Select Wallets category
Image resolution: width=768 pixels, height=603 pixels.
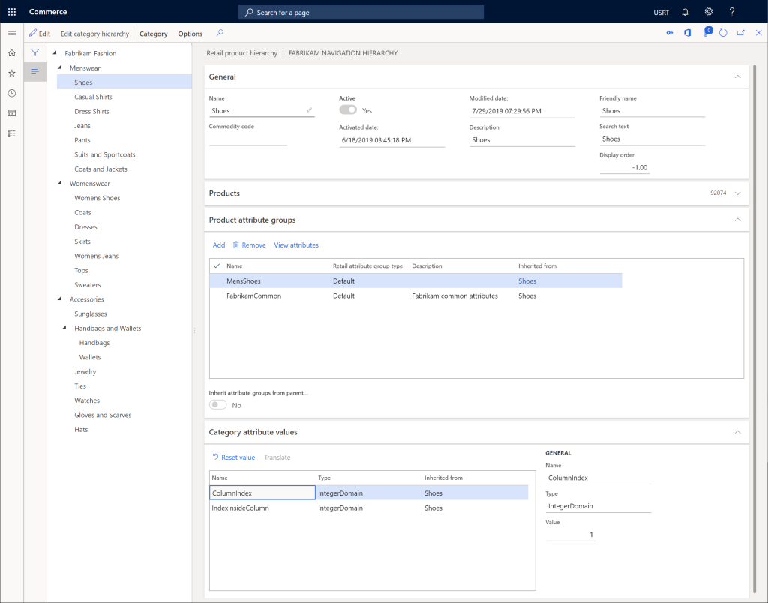tap(90, 357)
